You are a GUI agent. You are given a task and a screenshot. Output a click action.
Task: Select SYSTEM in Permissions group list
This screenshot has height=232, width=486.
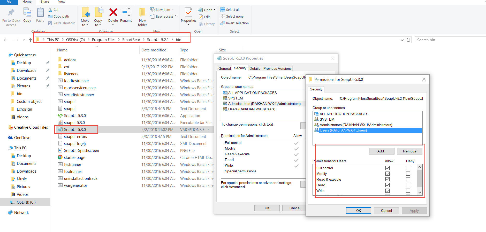pos(327,119)
